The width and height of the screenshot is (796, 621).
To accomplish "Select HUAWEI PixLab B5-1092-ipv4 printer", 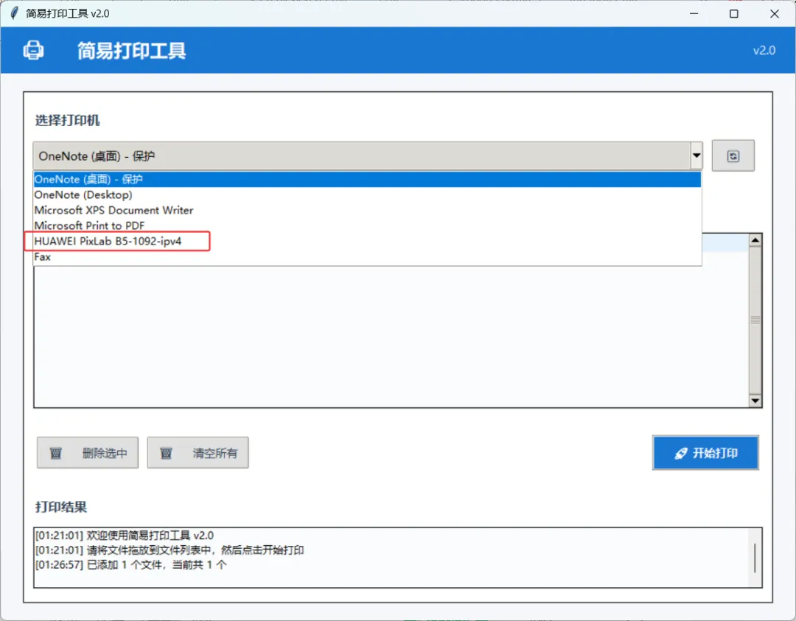I will point(367,241).
